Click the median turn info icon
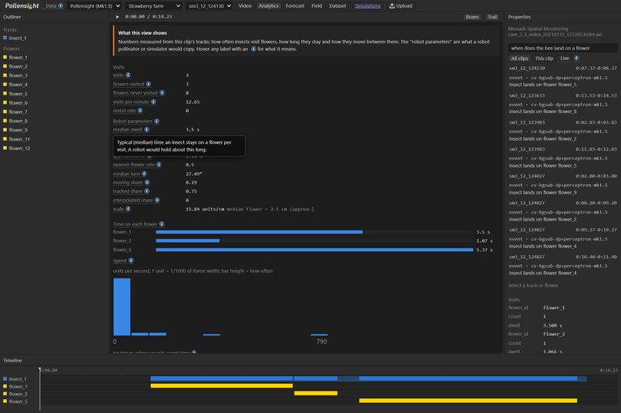Image resolution: width=621 pixels, height=413 pixels. (144, 174)
